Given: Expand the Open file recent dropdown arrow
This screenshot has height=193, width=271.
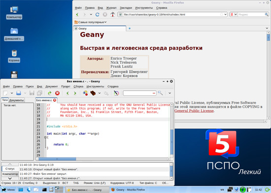Looking at the screenshot, I should (x=25, y=93).
